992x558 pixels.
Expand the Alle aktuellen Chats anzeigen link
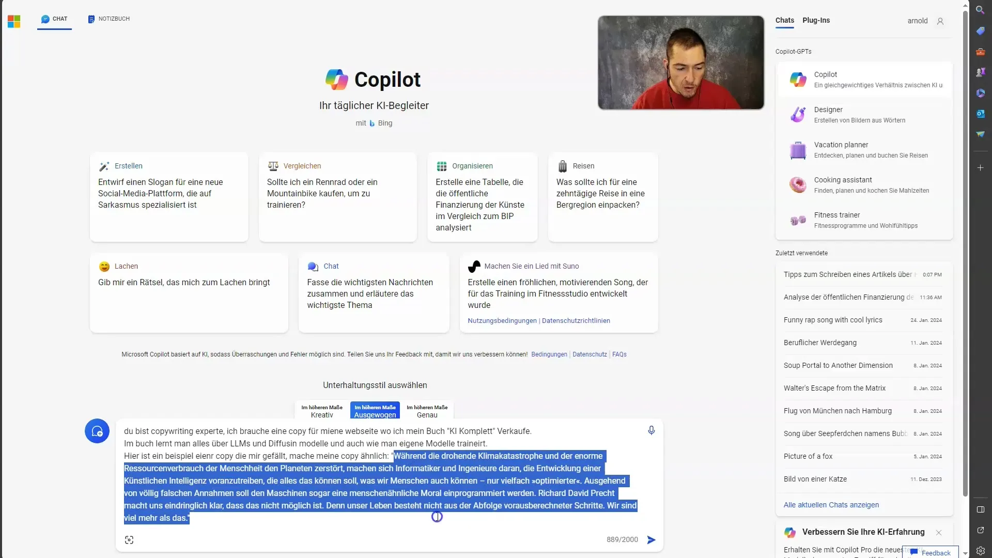(x=831, y=504)
